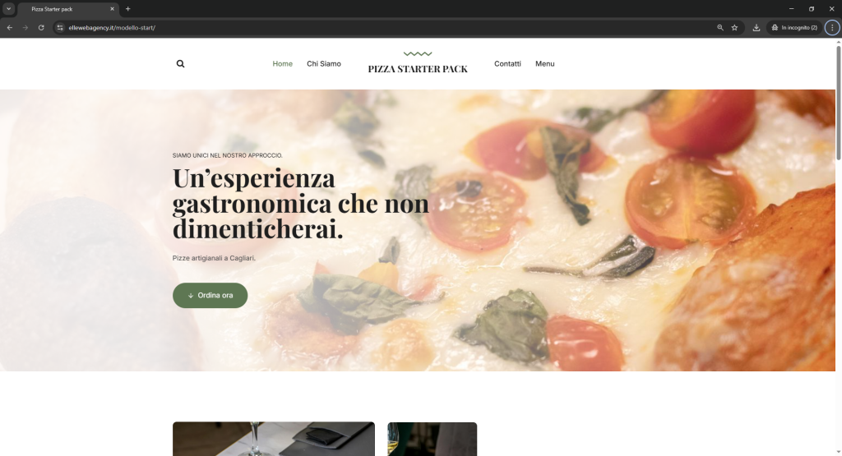Screen dimensions: 842x456
Task: Expand the tab search dropdown arrow
Action: pyautogui.click(x=8, y=8)
